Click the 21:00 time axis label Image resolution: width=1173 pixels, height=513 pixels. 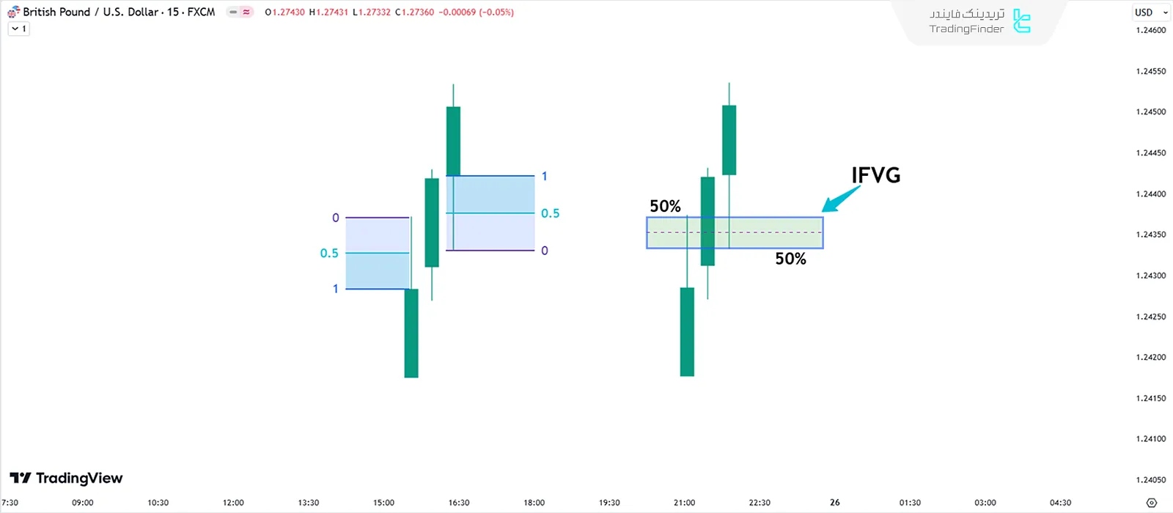(x=683, y=503)
